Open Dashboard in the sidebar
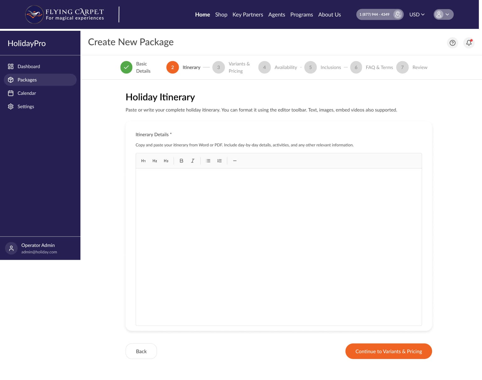This screenshot has width=482, height=380. coord(40,67)
